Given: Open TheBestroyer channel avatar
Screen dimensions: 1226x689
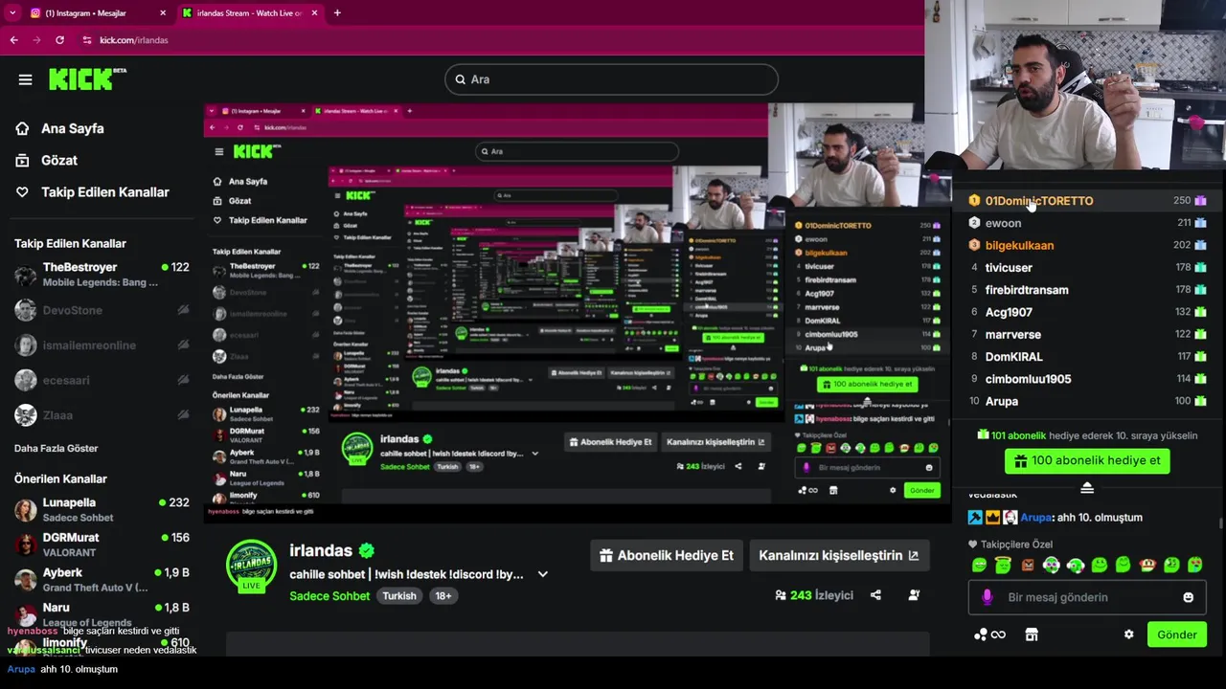Looking at the screenshot, I should [26, 275].
